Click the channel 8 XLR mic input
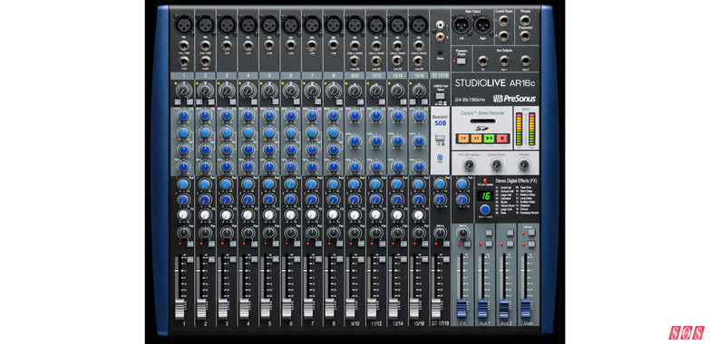Viewport: 710px width, 344px height. click(334, 24)
